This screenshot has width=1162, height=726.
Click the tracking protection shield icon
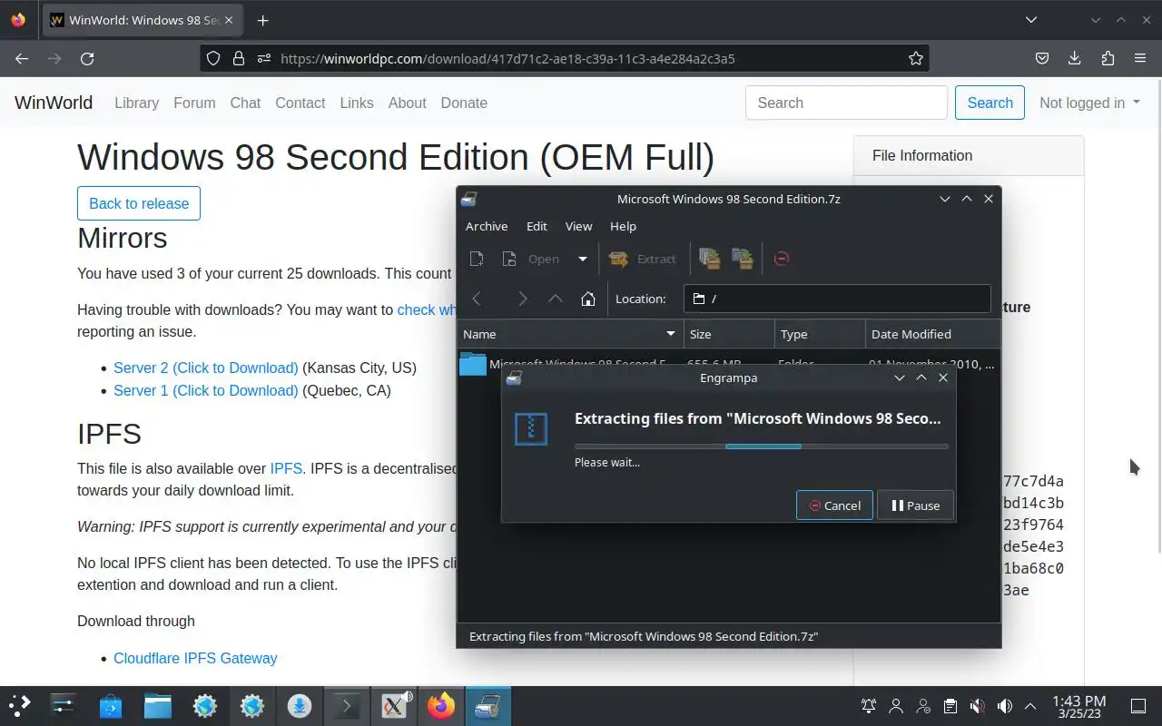[x=213, y=58]
